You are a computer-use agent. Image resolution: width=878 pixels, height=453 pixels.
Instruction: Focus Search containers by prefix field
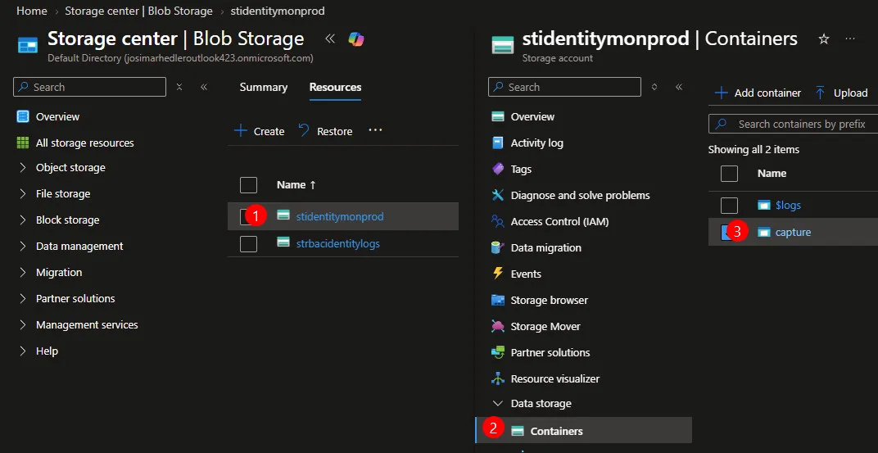click(793, 124)
